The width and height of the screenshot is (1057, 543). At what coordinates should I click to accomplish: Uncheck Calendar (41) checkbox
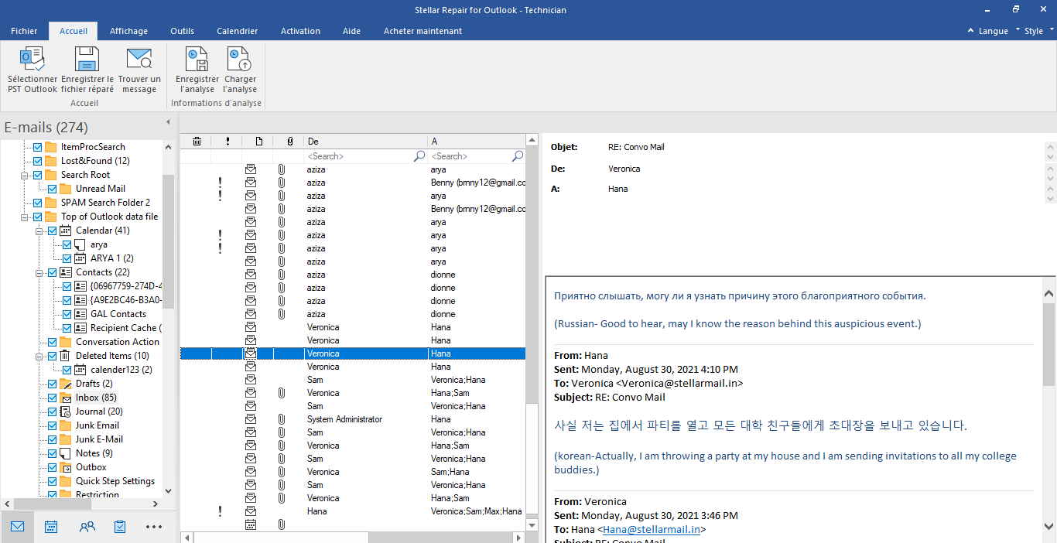pos(52,231)
